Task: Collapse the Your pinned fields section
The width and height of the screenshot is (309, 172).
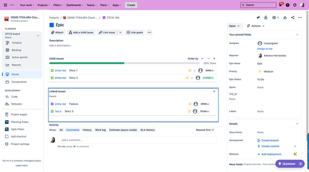Action: click(297, 35)
